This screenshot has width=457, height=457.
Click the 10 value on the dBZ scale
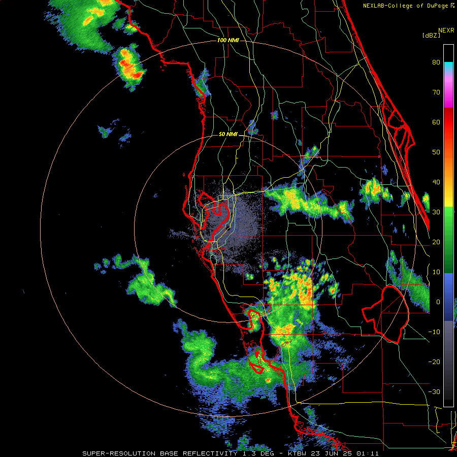click(436, 272)
